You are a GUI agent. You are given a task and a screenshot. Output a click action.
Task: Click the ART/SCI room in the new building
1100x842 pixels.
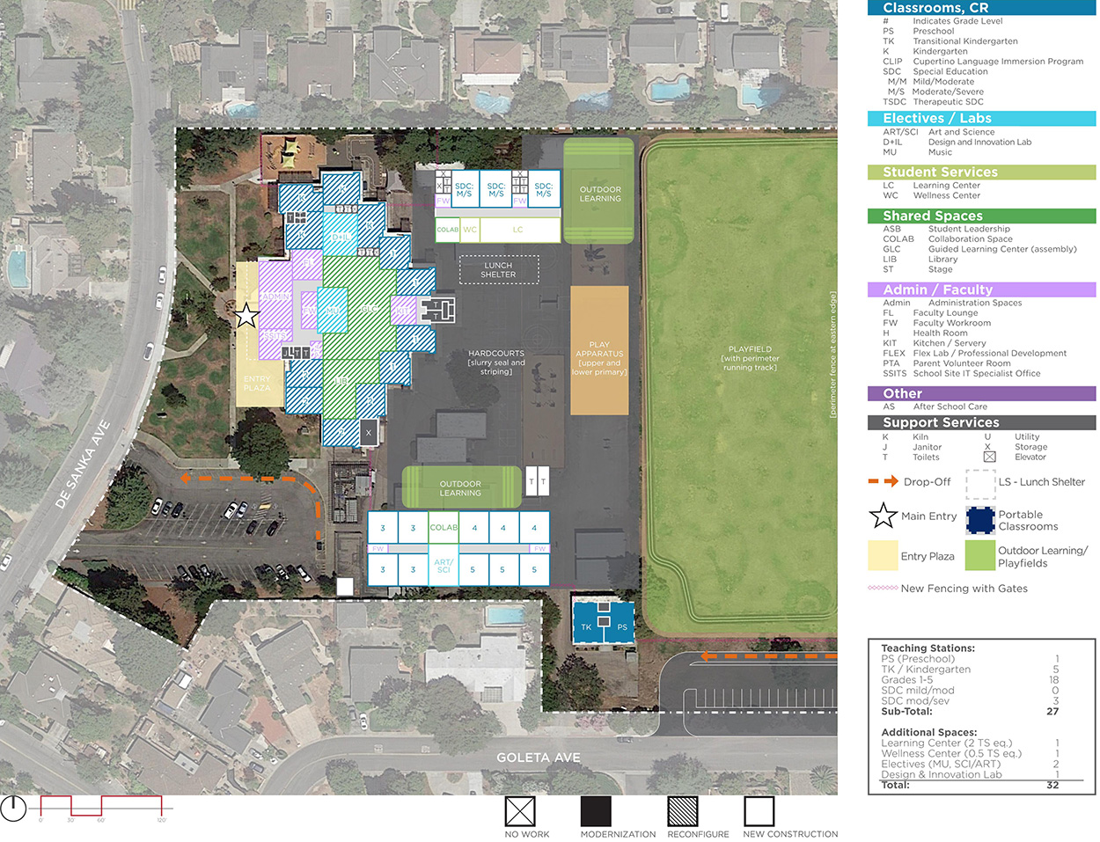point(444,566)
